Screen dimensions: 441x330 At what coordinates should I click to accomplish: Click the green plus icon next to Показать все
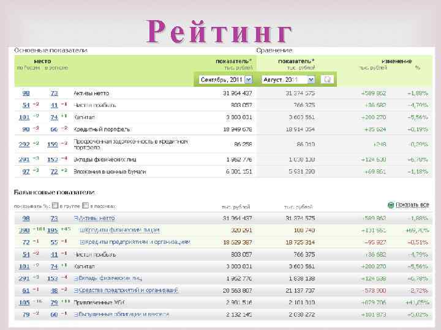pyautogui.click(x=391, y=205)
